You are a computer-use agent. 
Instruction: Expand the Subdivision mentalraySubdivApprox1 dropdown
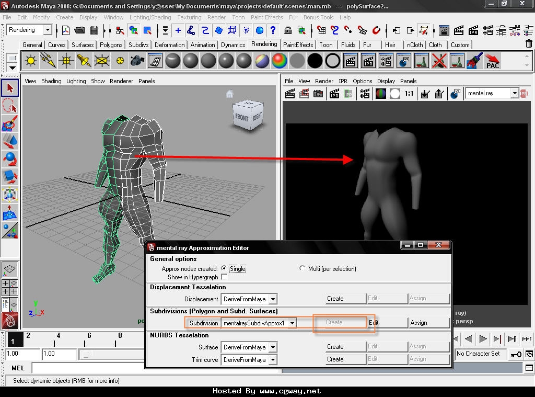coord(293,323)
